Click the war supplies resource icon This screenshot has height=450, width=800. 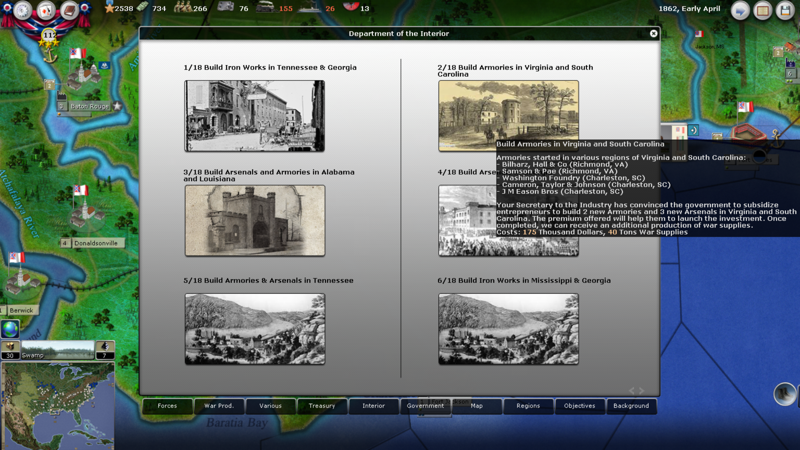225,7
